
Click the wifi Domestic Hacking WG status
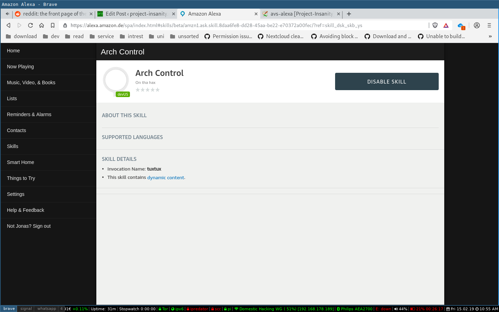[x=284, y=309]
